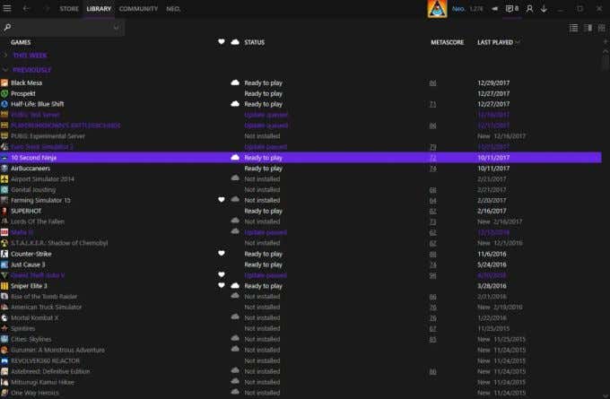Select Grand Theft Auto V row
Screen dimensions: 610x399
click(x=301, y=275)
